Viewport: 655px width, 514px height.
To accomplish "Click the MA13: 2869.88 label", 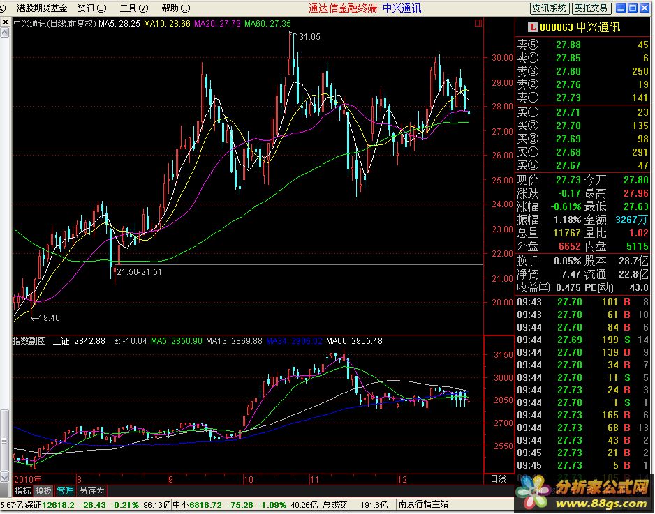I will [x=234, y=341].
